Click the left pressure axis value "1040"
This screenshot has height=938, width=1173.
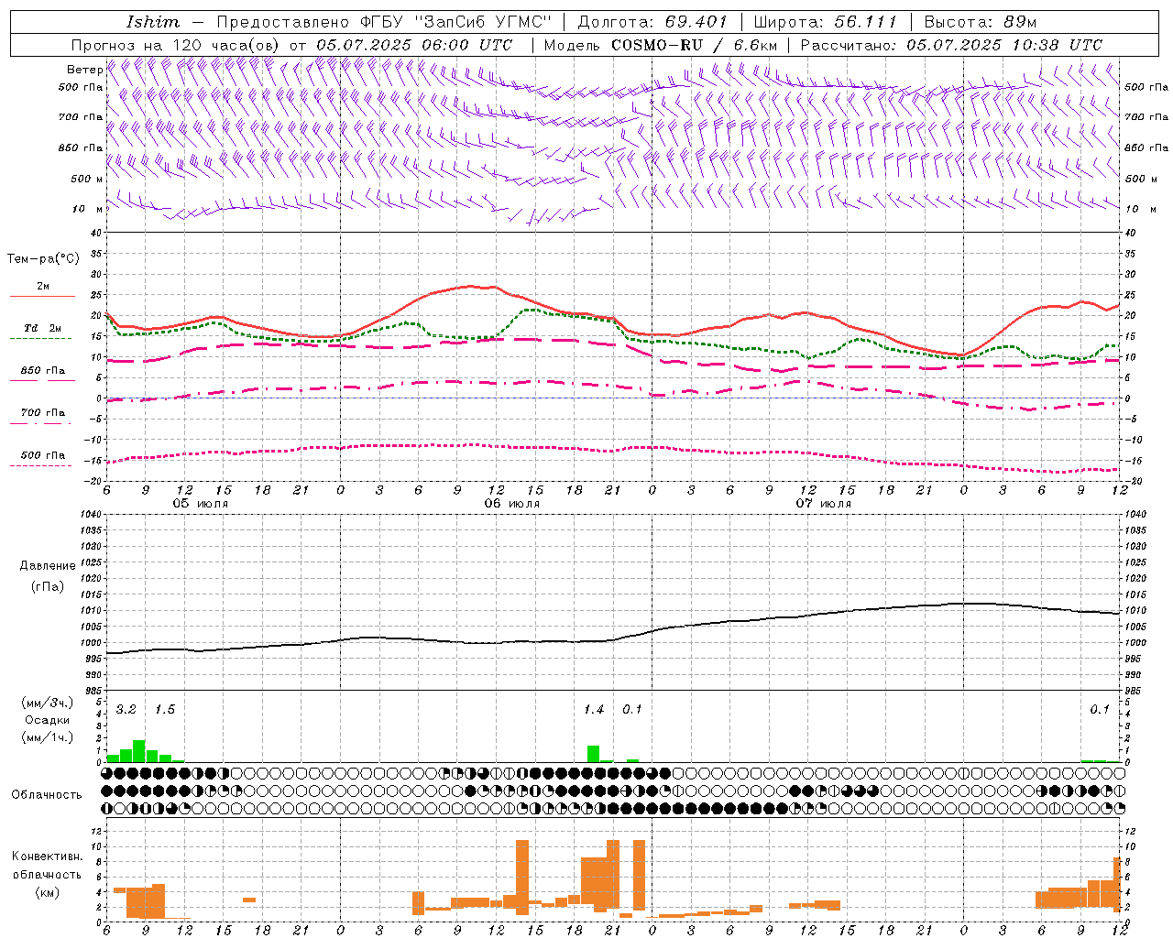pos(90,514)
